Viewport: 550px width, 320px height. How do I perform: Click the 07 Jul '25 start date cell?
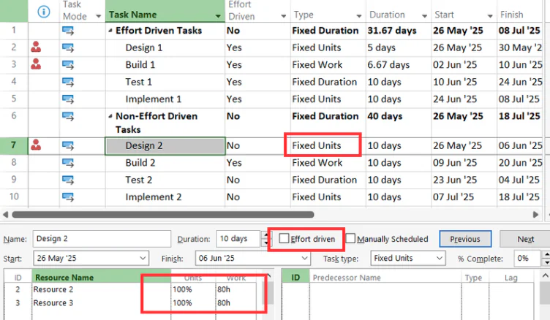pyautogui.click(x=464, y=197)
